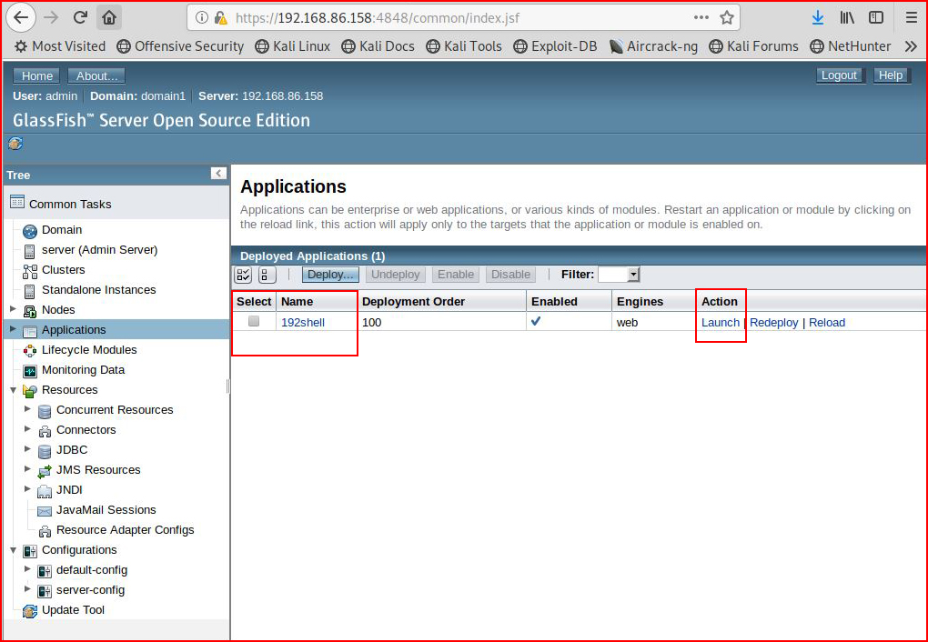928x642 pixels.
Task: Expand the Concurrent Resources node
Action: pos(27,409)
